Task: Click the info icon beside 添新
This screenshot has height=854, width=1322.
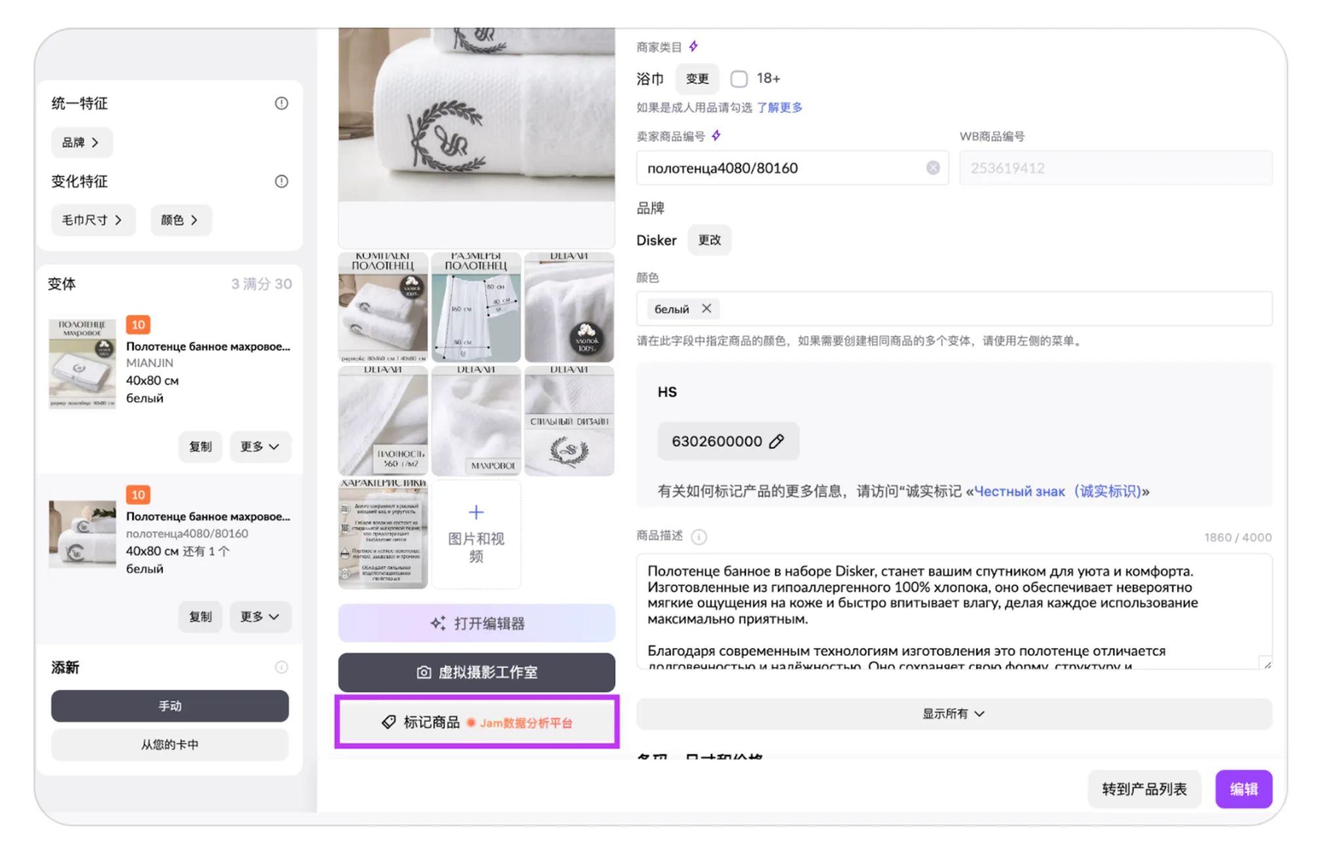Action: (x=281, y=667)
